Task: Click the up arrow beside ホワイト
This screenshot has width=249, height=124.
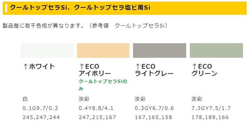Action: pyautogui.click(x=25, y=67)
